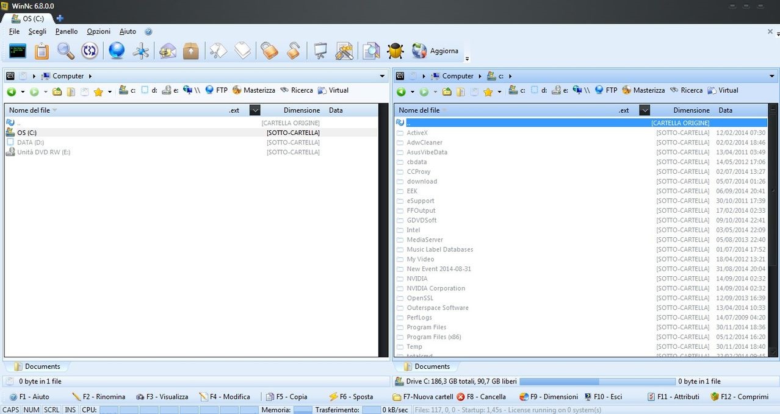The image size is (780, 414).
Task: Click the favorites star in left panel
Action: click(98, 91)
